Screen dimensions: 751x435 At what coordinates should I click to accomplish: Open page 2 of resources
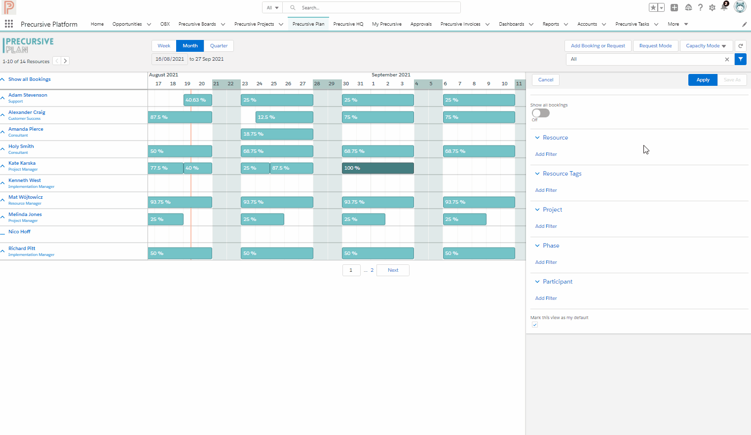pyautogui.click(x=372, y=270)
